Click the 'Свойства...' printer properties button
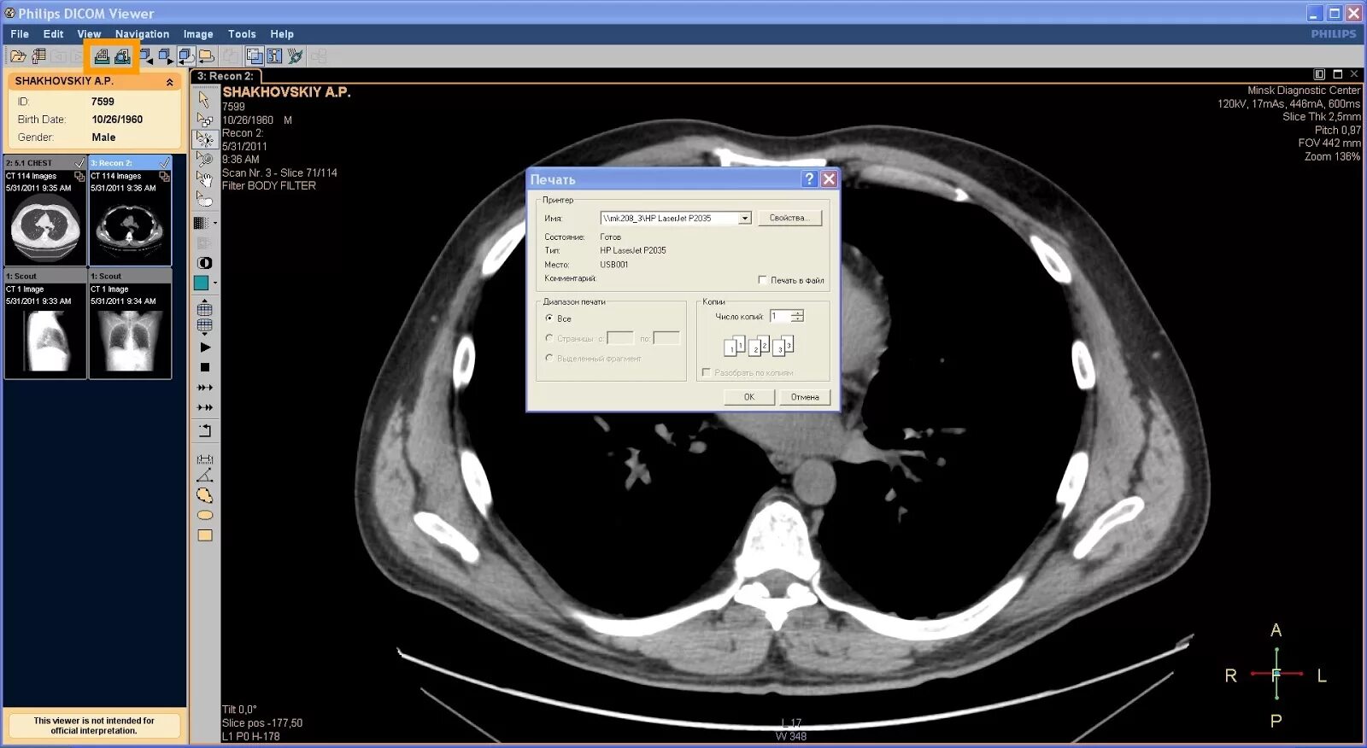Screen dimensions: 1367x748 (x=789, y=219)
